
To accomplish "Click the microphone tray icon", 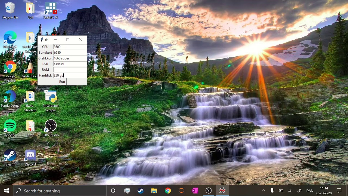I will tap(272, 191).
